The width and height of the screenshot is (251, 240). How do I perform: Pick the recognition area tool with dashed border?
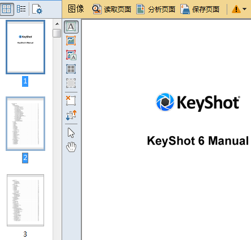pos(71,83)
